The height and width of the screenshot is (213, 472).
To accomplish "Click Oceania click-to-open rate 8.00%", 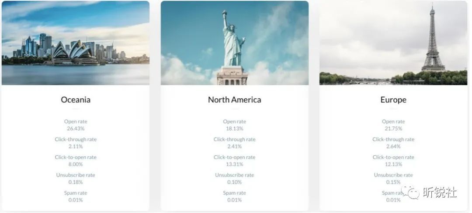I will 76,164.
